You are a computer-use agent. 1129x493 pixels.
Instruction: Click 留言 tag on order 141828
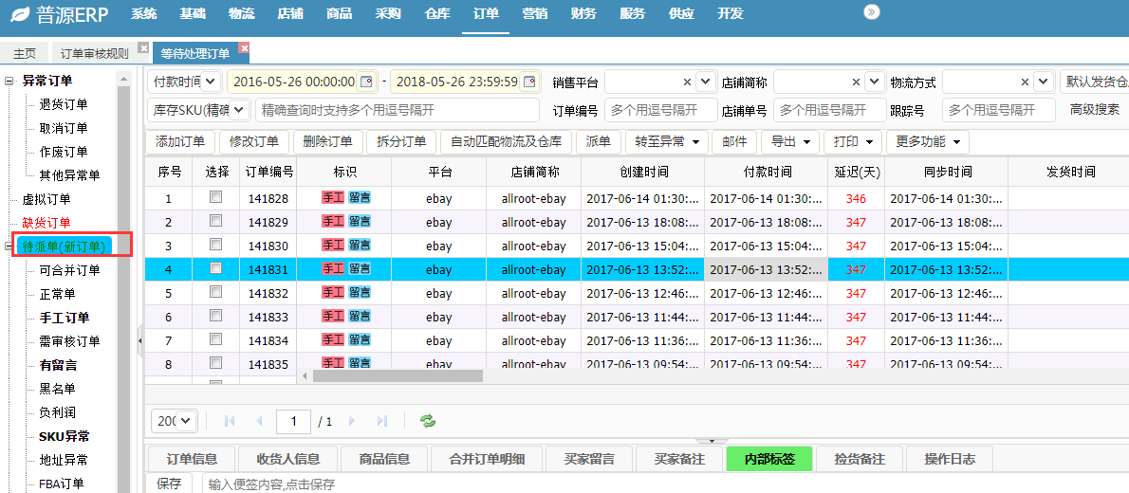tap(360, 198)
